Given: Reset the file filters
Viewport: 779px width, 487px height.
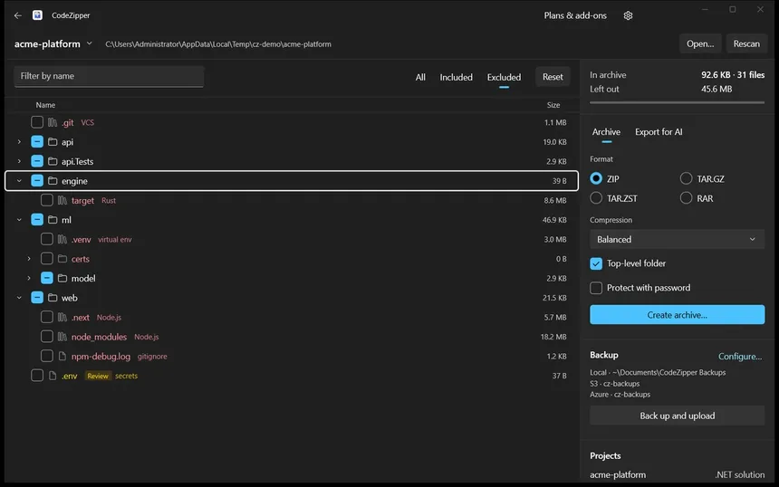Looking at the screenshot, I should [553, 77].
